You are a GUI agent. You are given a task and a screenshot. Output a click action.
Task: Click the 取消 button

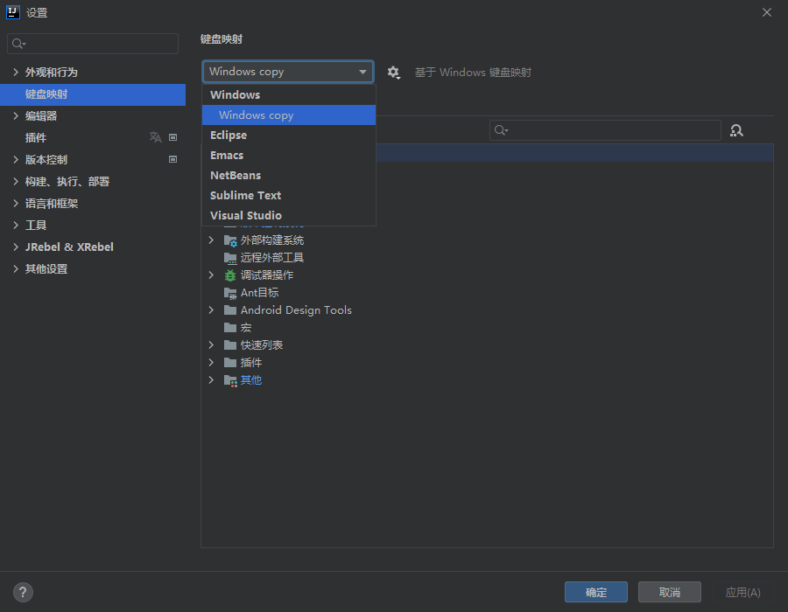click(x=670, y=592)
